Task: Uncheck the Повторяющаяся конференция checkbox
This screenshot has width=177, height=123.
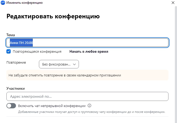Action: pos(9,52)
